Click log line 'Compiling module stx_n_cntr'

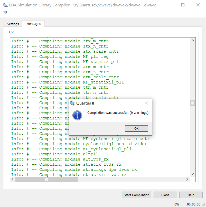tap(60, 46)
